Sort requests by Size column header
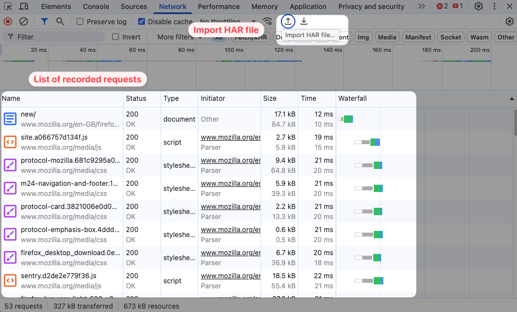Viewport: 517px width, 312px height. pos(280,99)
